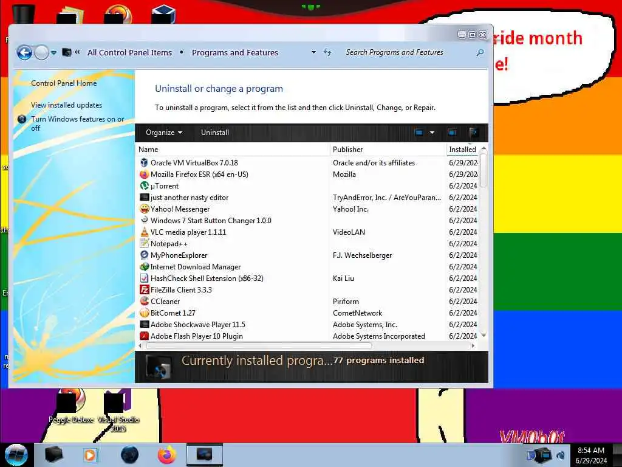The width and height of the screenshot is (622, 467).
Task: Open Control Panel Home link
Action: (64, 83)
